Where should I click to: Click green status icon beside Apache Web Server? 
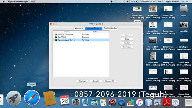click(x=56, y=40)
